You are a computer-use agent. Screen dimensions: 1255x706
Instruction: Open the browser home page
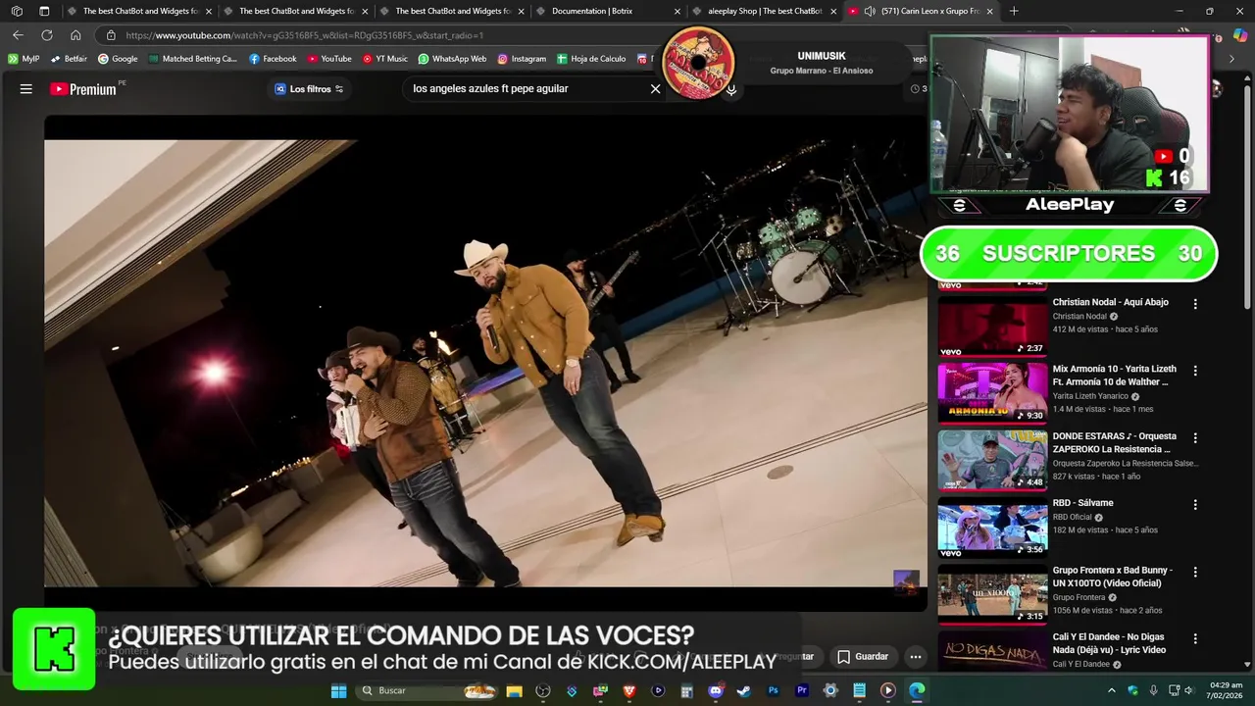(x=75, y=35)
